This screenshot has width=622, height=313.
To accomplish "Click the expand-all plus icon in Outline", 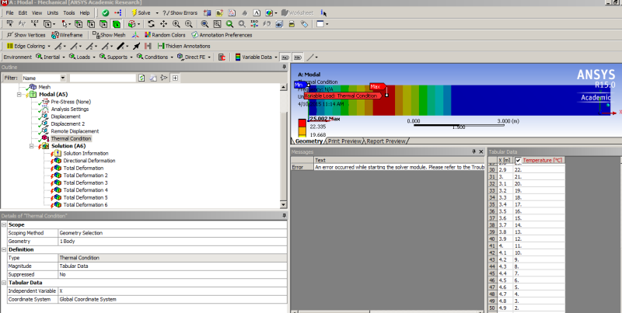I will click(175, 78).
